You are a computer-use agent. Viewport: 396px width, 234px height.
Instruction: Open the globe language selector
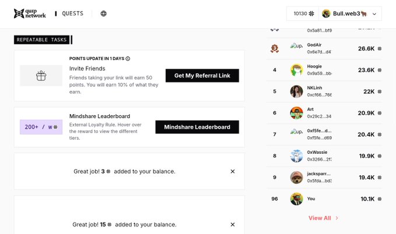point(104,13)
